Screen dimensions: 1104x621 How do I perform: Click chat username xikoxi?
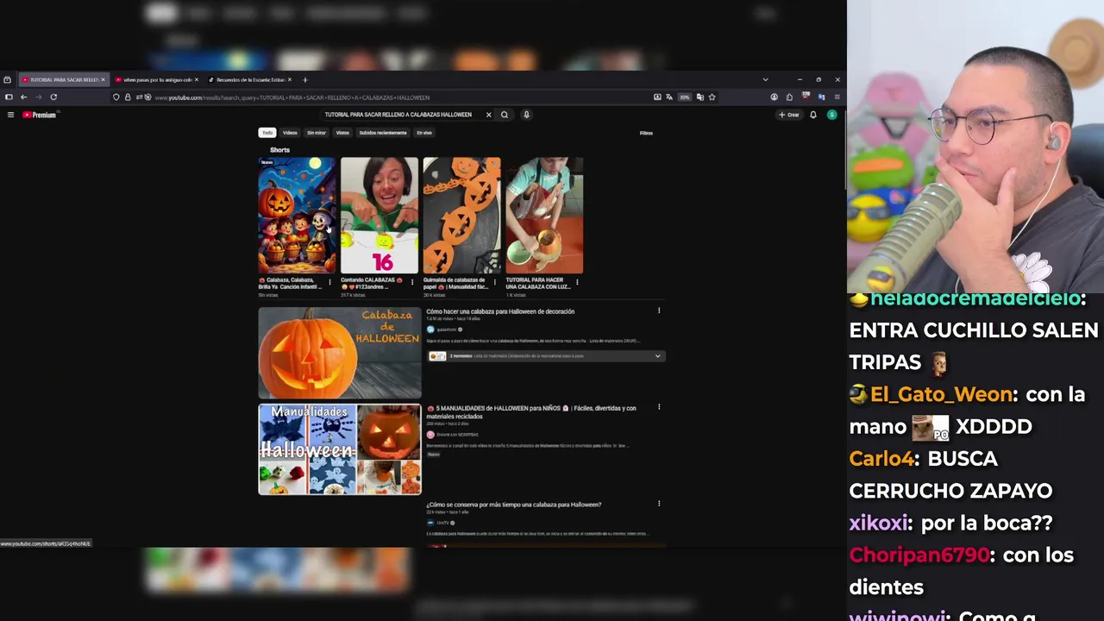pyautogui.click(x=878, y=523)
